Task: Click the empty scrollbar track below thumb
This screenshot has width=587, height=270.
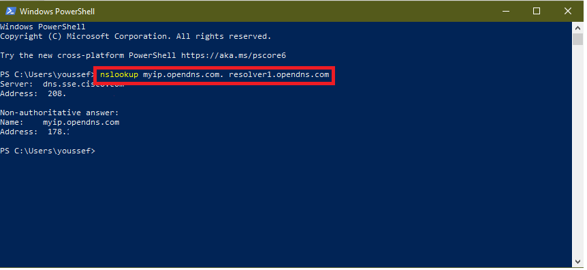Action: coord(577,150)
